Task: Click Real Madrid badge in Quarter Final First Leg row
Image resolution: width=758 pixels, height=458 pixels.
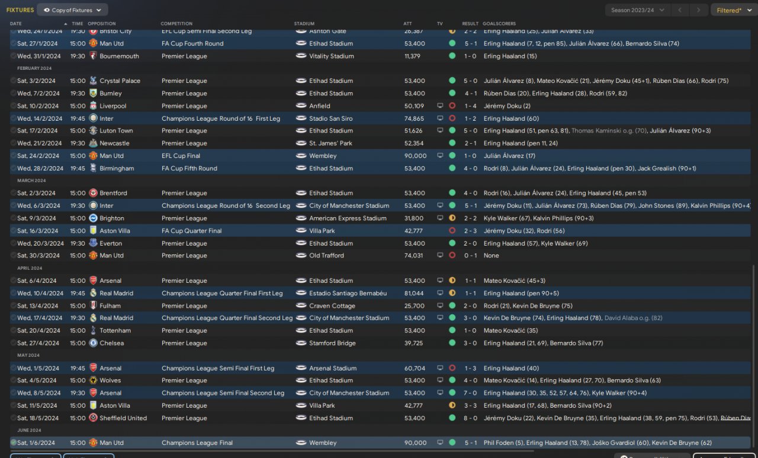Action: click(x=93, y=293)
